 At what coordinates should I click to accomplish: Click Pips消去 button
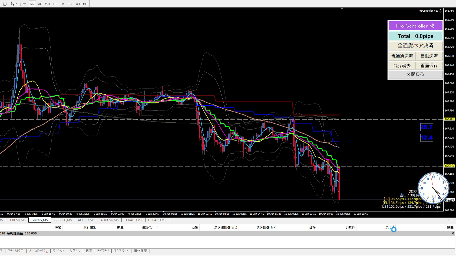(402, 66)
